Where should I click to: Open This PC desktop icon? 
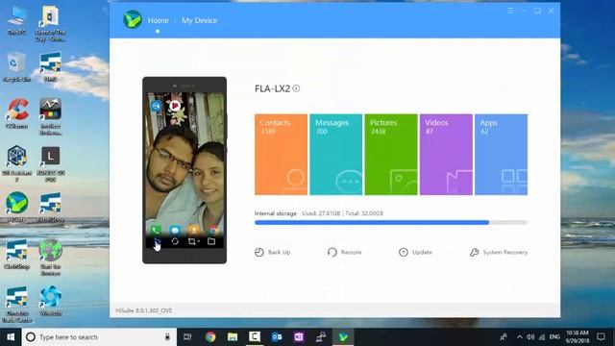[x=17, y=21]
